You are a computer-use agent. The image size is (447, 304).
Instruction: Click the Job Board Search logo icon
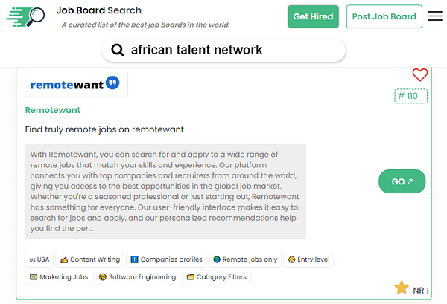click(x=25, y=17)
